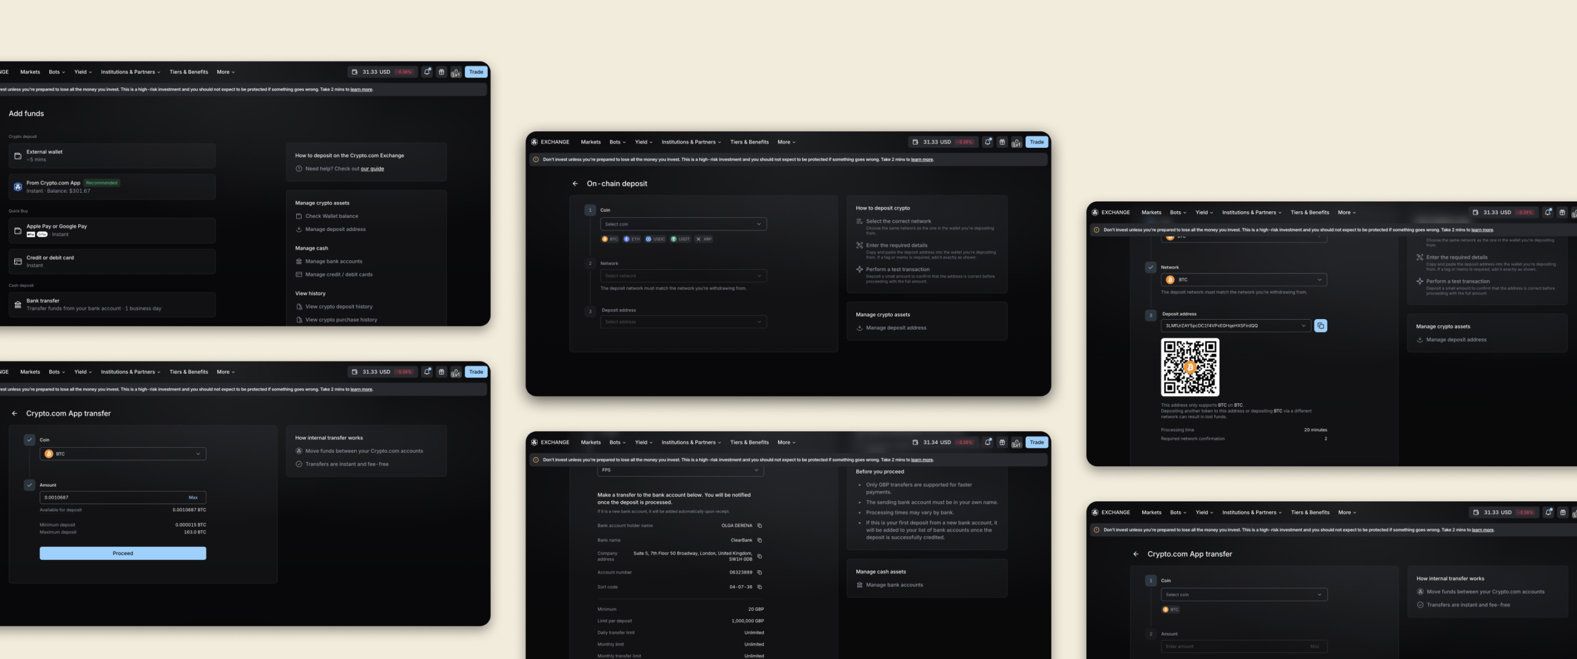Expand FPS payment method dropdown
The width and height of the screenshot is (1577, 659).
680,470
